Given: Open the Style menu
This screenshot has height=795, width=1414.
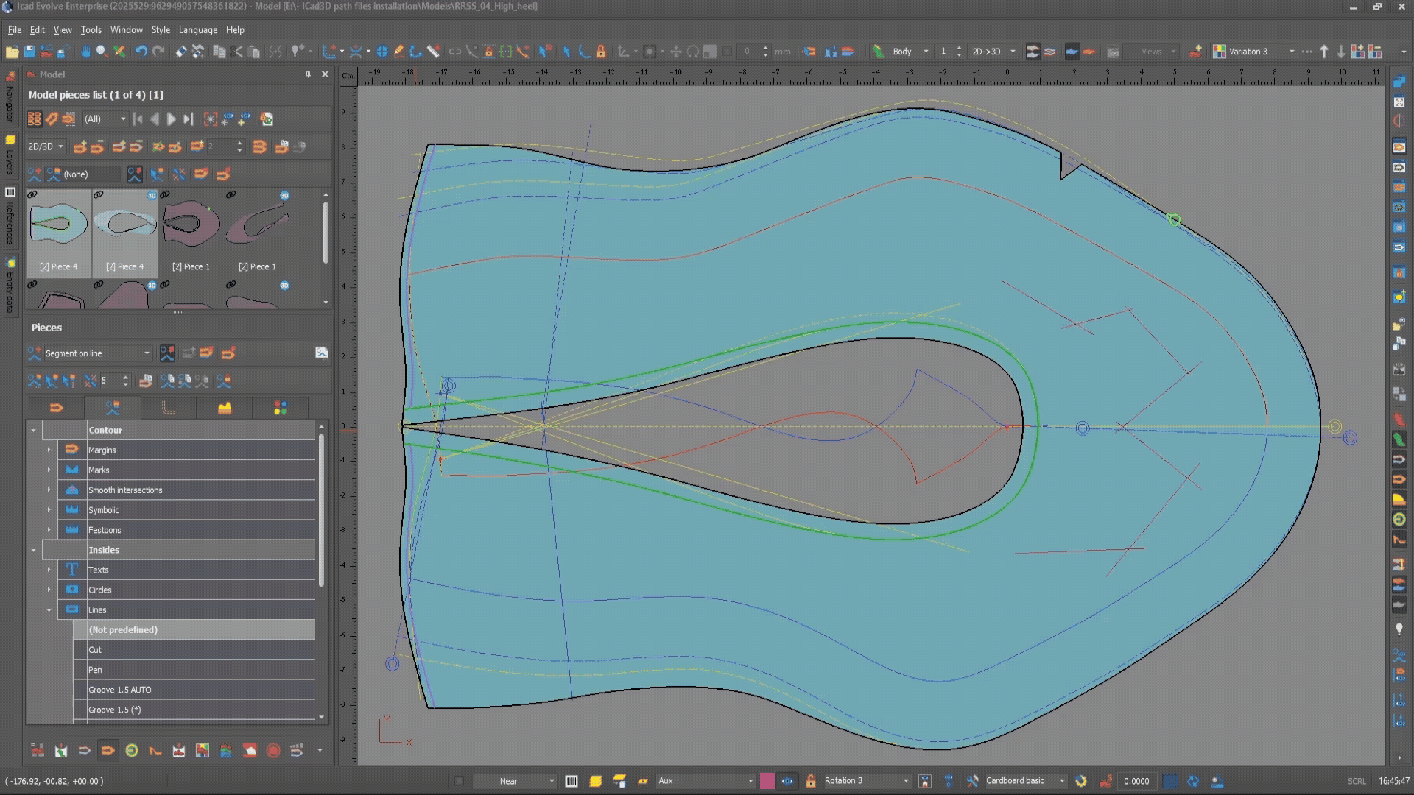Looking at the screenshot, I should click(161, 30).
